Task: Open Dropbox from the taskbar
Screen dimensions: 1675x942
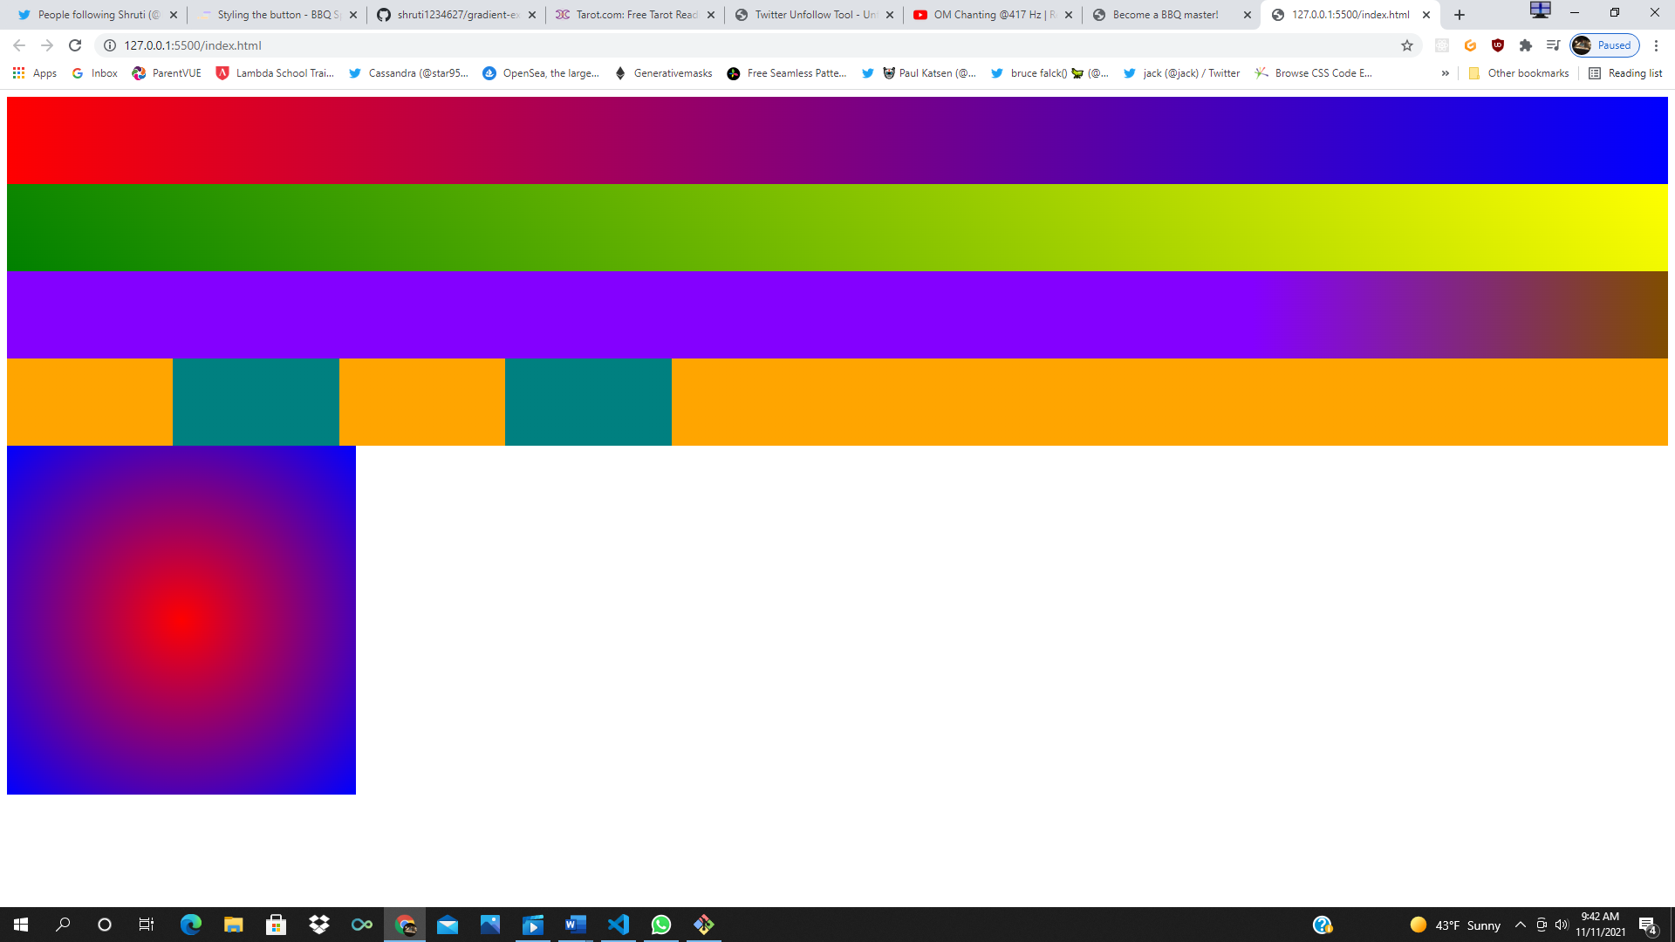Action: pyautogui.click(x=319, y=925)
